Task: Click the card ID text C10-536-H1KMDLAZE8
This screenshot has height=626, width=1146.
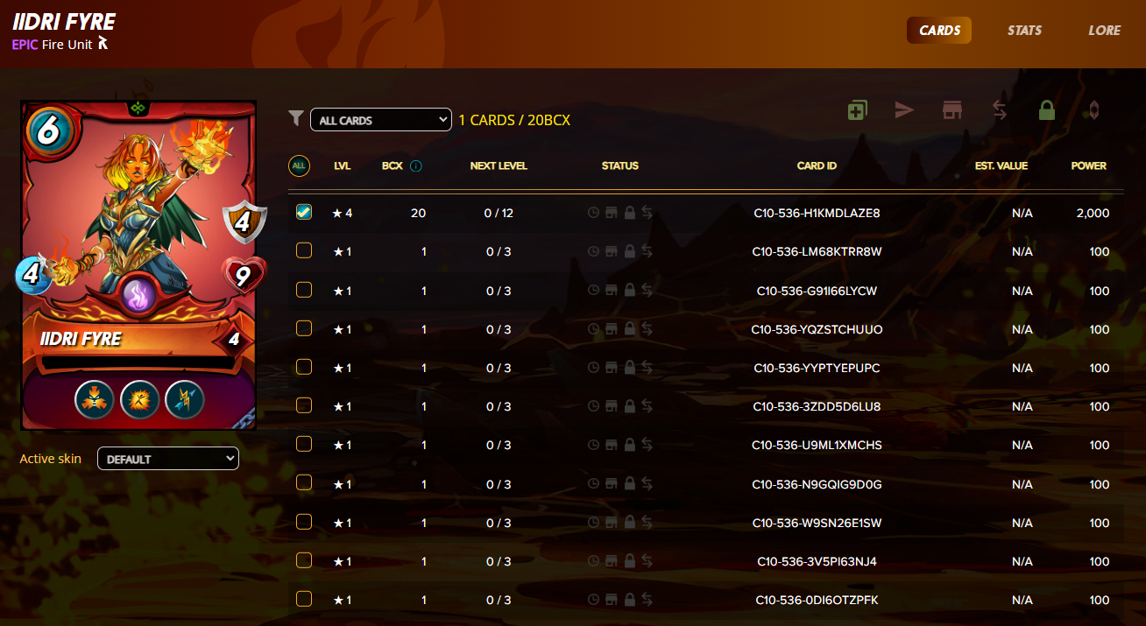Action: point(817,213)
